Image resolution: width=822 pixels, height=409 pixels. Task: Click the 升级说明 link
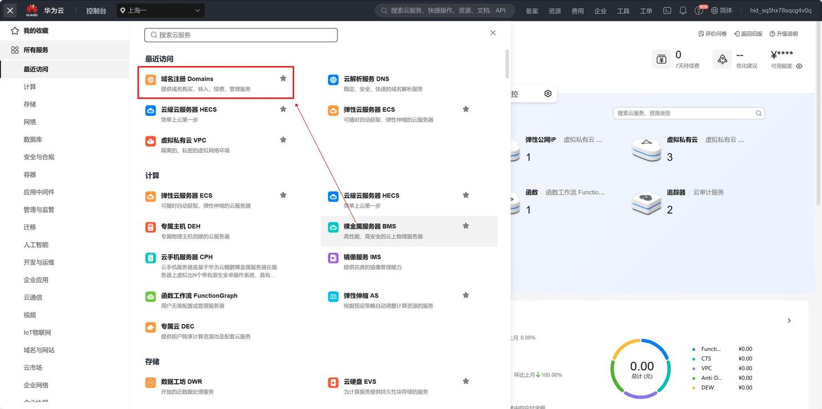(784, 34)
